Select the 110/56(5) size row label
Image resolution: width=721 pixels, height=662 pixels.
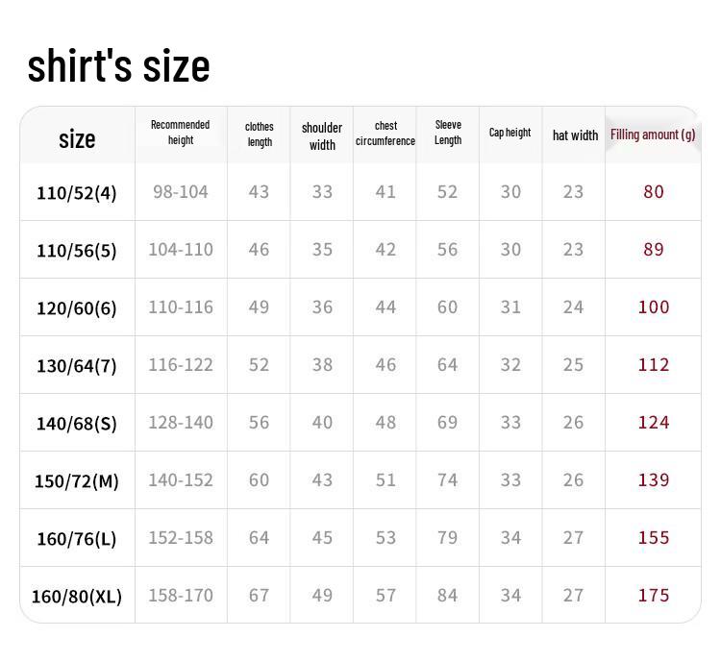[77, 251]
